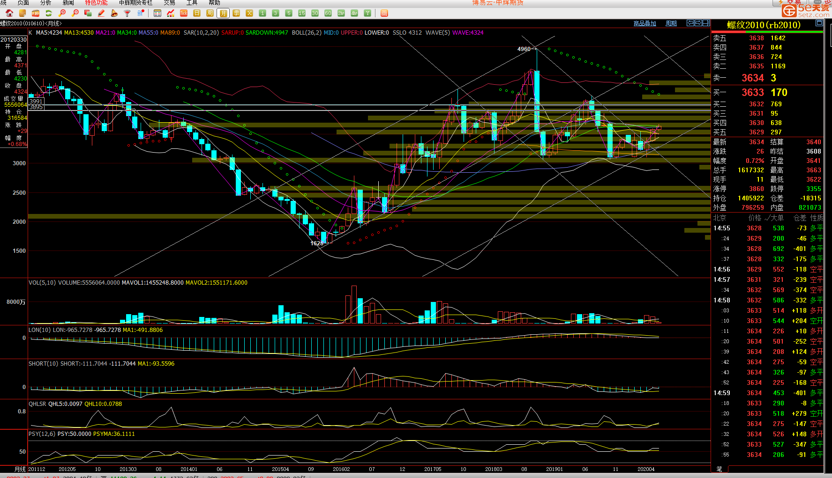The width and height of the screenshot is (832, 478).
Task: Go to next contract with right arrow
Action: click(x=698, y=23)
